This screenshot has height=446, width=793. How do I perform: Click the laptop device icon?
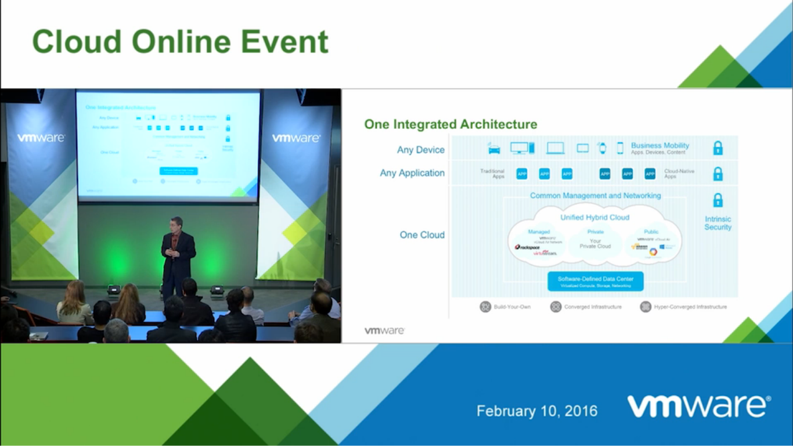pos(556,148)
